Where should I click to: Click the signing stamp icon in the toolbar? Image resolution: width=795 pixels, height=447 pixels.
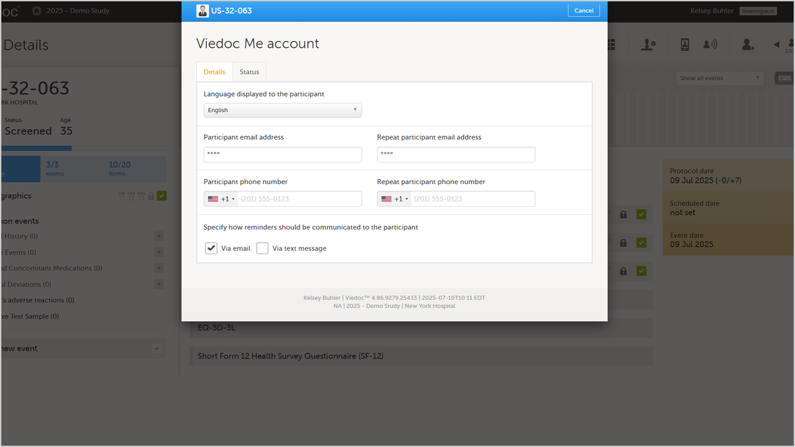pos(648,44)
